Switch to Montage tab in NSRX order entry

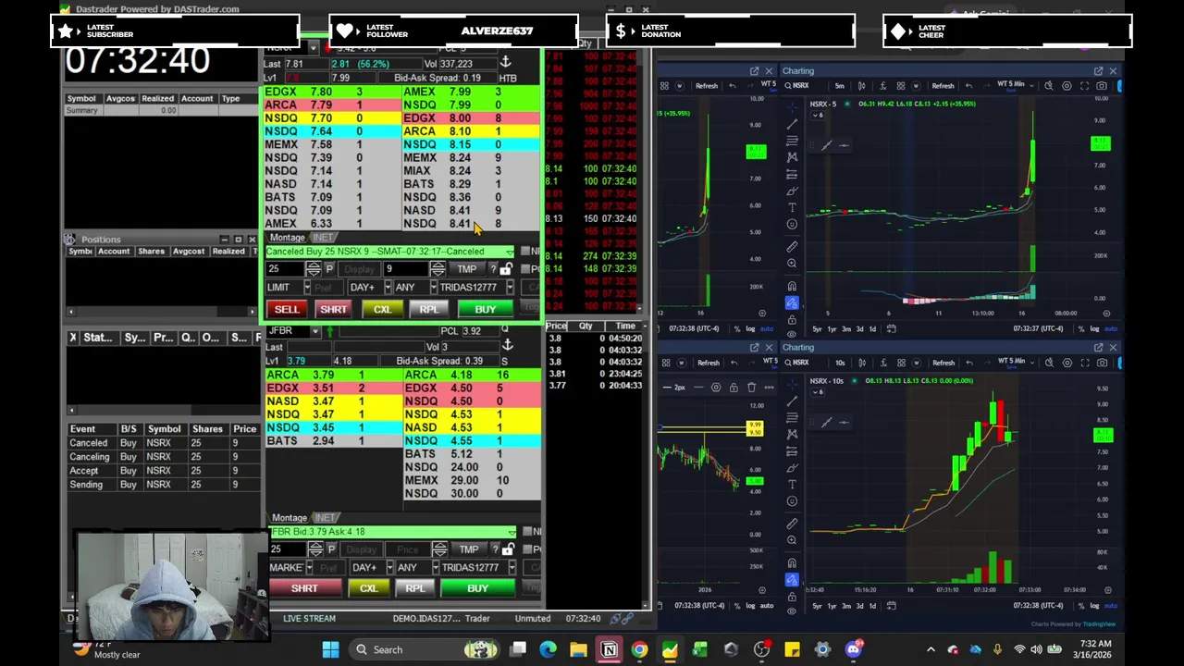[287, 238]
